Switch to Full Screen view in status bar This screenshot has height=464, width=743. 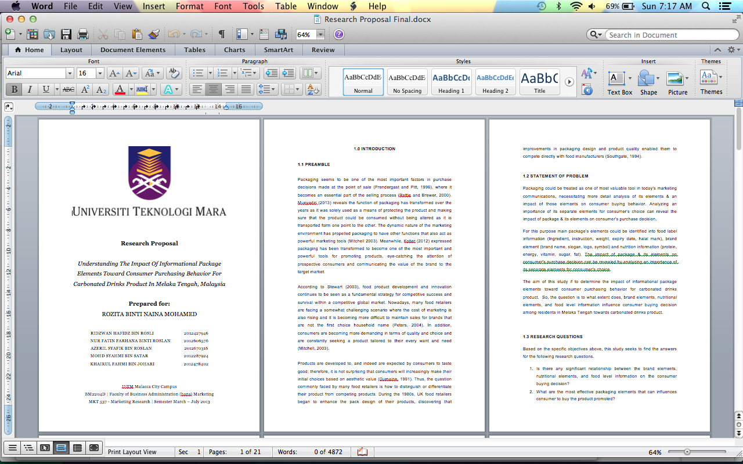94,448
